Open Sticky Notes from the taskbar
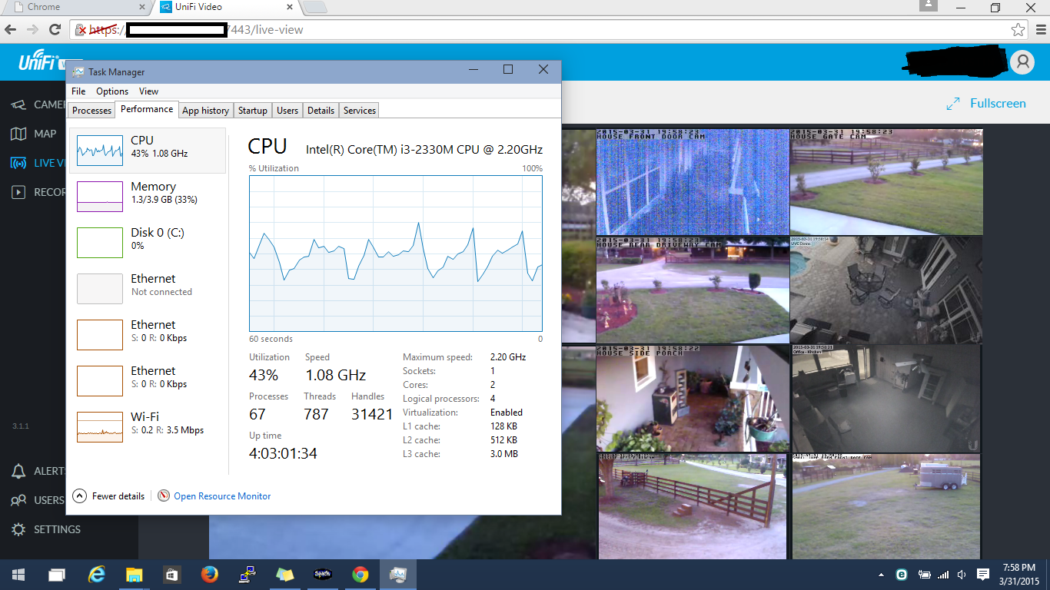1050x590 pixels. (285, 575)
